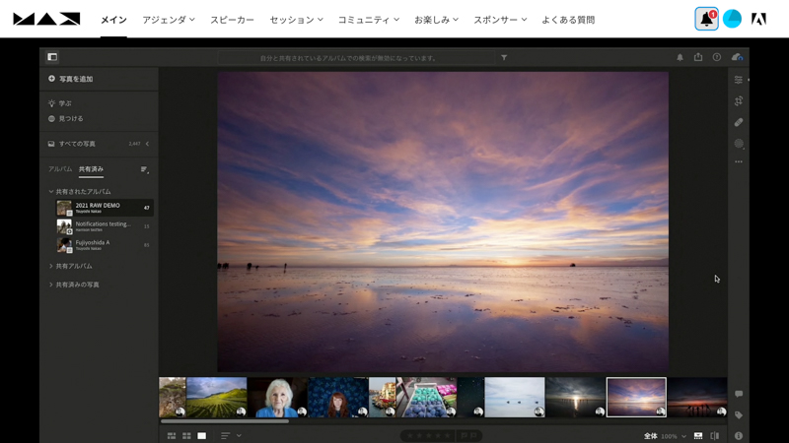This screenshot has height=443, width=789.
Task: Switch to photo grid view icon
Action: coord(172,436)
